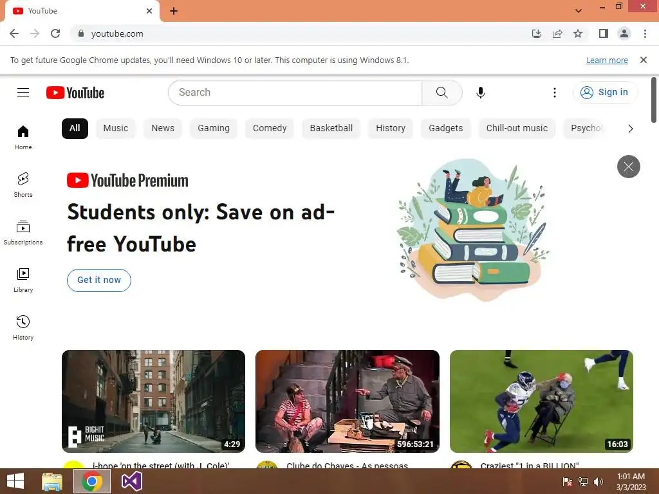Viewport: 659px width, 494px height.
Task: Select the Chill-out music chip
Action: coord(517,129)
